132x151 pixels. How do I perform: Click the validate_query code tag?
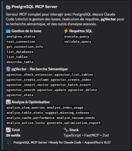click(78, 42)
